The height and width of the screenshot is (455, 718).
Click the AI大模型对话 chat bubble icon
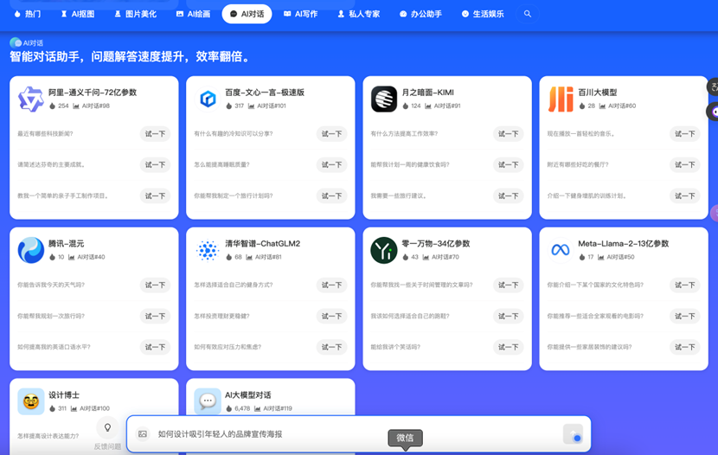coord(208,401)
